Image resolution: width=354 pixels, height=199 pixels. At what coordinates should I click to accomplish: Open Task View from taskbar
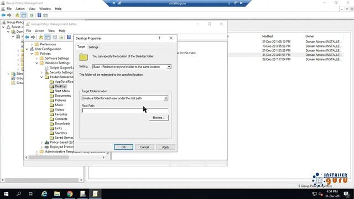click(31, 194)
